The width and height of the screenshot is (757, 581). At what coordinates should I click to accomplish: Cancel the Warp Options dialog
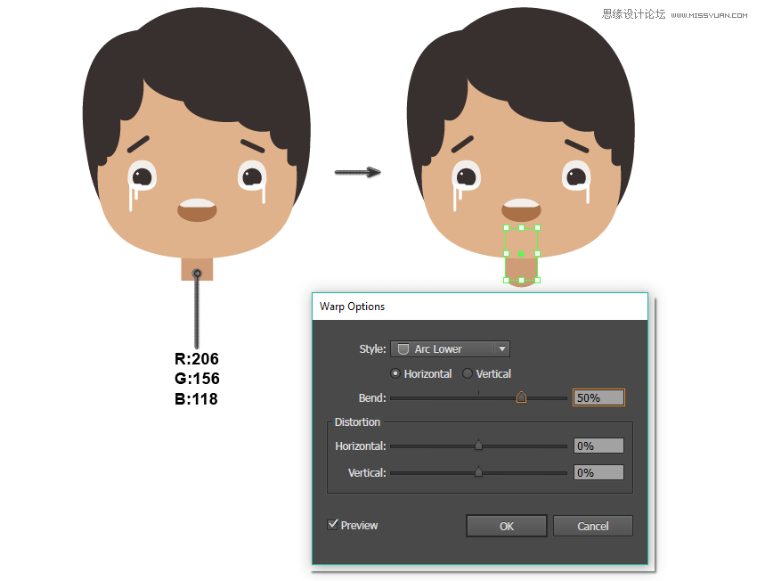click(x=593, y=526)
